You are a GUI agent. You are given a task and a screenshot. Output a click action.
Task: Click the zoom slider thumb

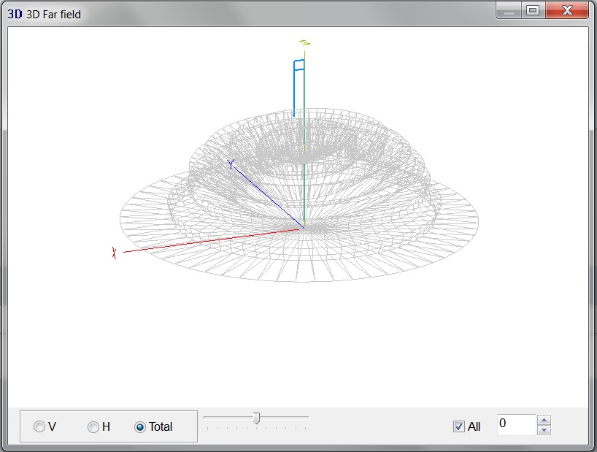[257, 418]
